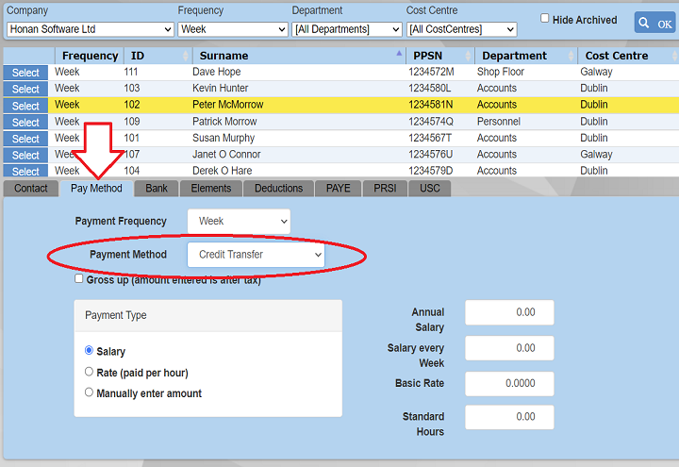Choose the Salary payment type
The height and width of the screenshot is (467, 679).
point(90,351)
